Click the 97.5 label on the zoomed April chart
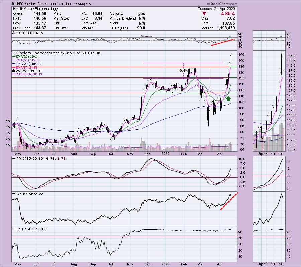This screenshot has height=267, width=301. (292, 150)
